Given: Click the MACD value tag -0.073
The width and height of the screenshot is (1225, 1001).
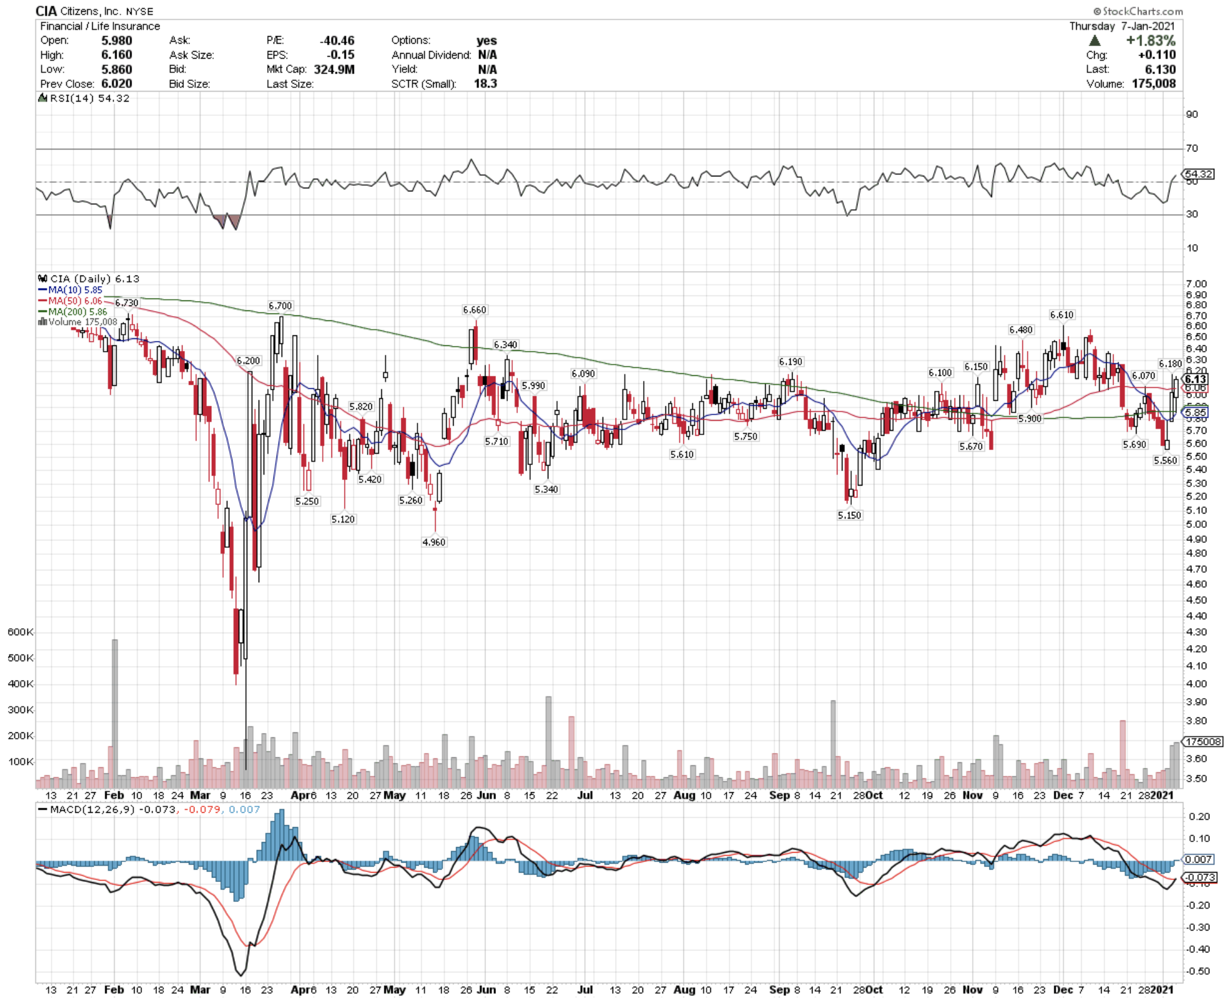Looking at the screenshot, I should [x=1199, y=877].
